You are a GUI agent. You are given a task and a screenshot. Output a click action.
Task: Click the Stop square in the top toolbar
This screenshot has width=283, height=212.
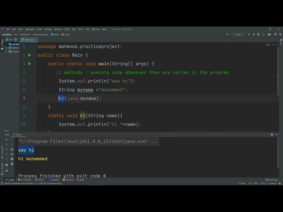coord(264,34)
